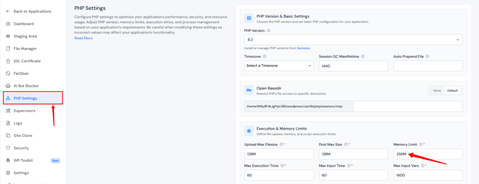Open the Read More link
Viewport: 479px width, 184px height.
pyautogui.click(x=83, y=38)
